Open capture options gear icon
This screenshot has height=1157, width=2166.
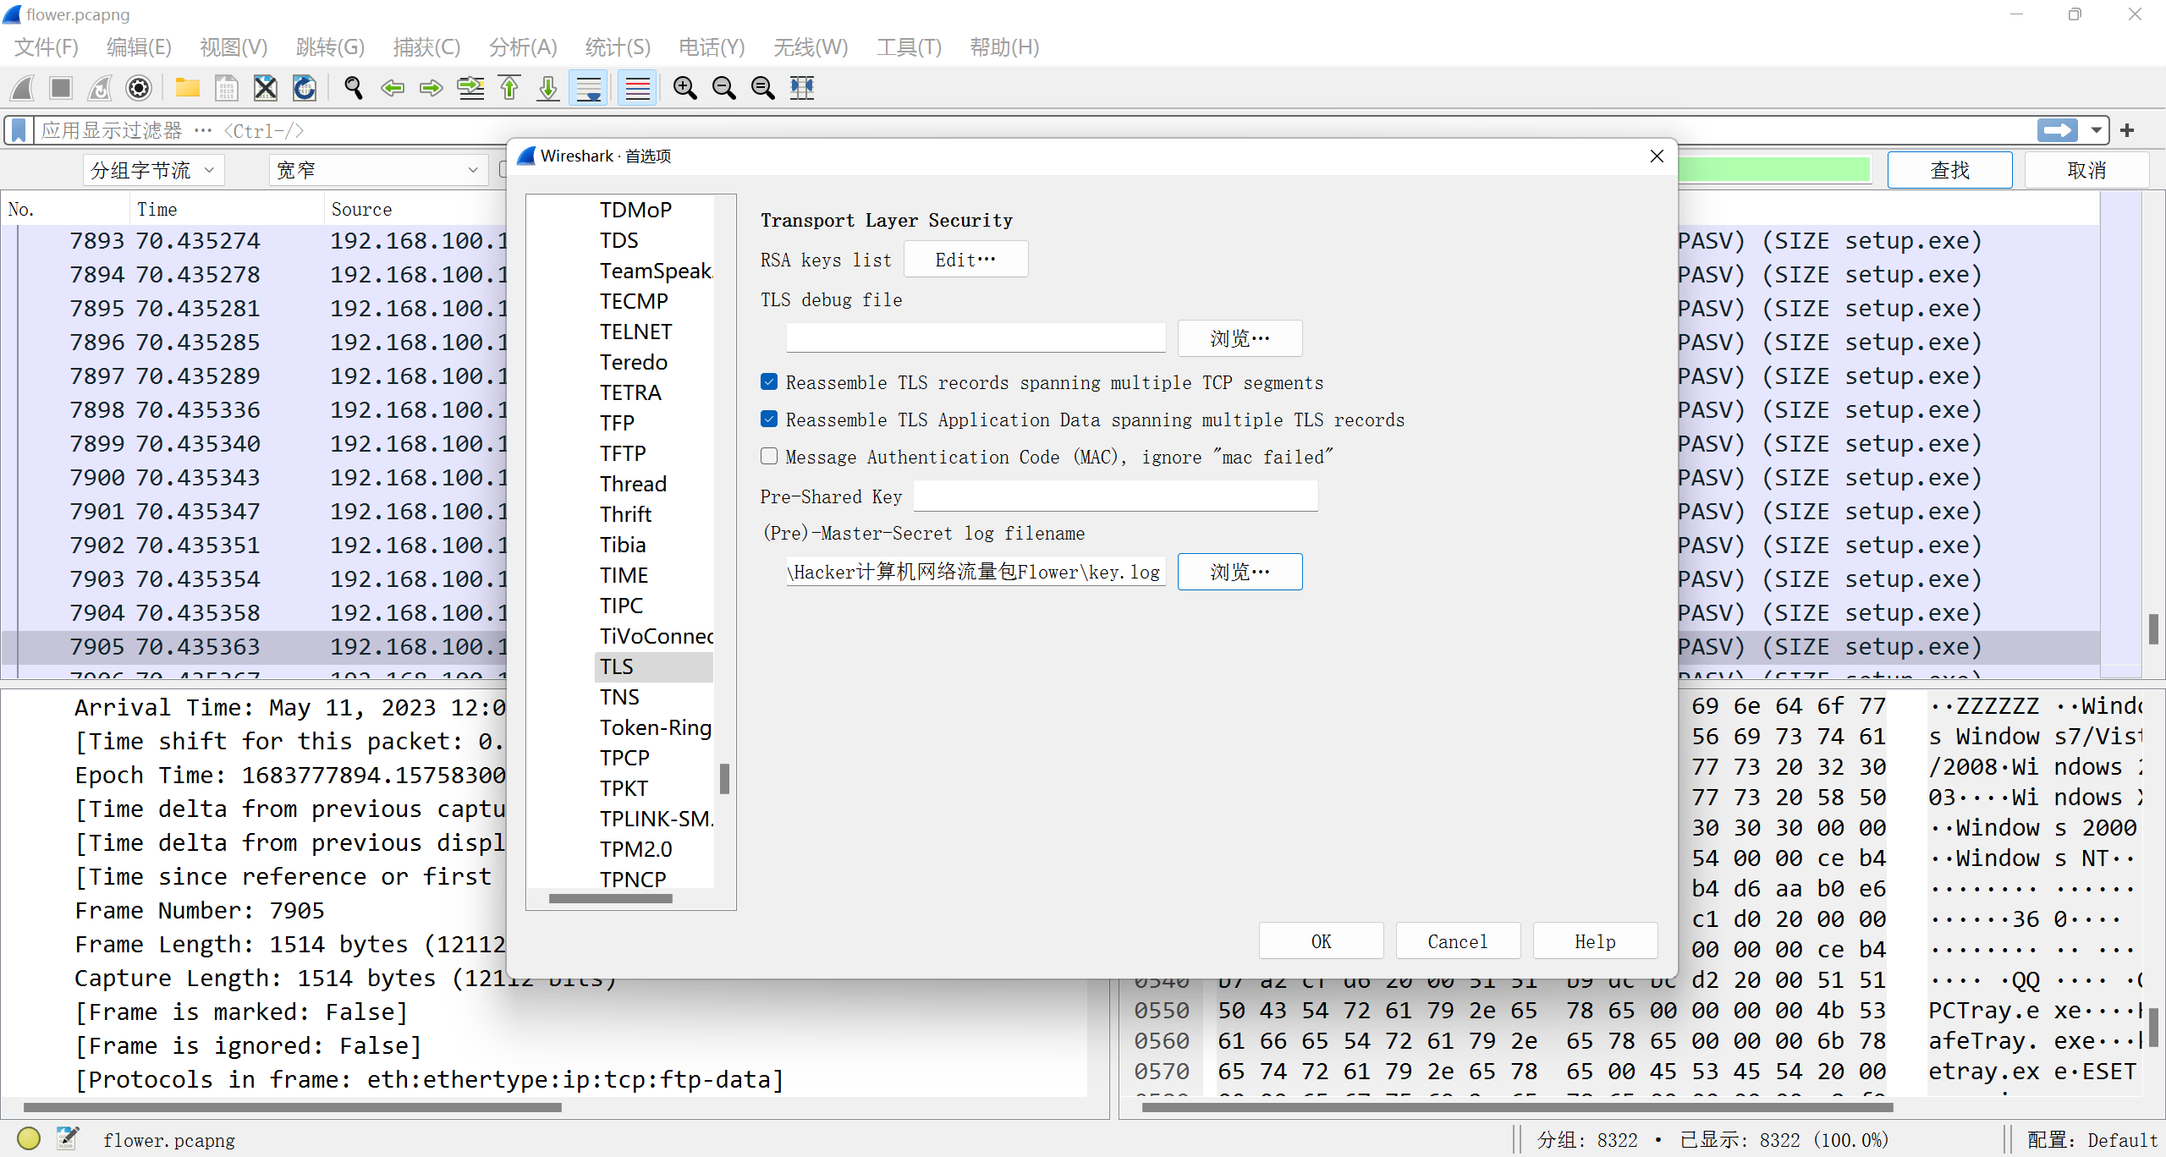point(139,88)
